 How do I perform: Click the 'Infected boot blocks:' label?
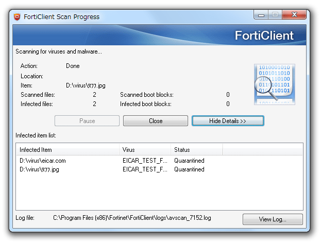click(x=146, y=104)
